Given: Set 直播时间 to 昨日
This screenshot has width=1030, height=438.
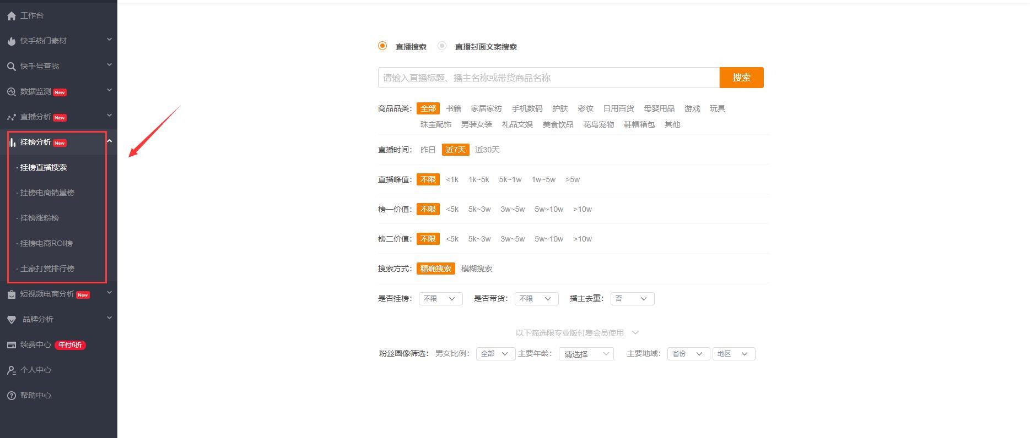Looking at the screenshot, I should pos(428,150).
